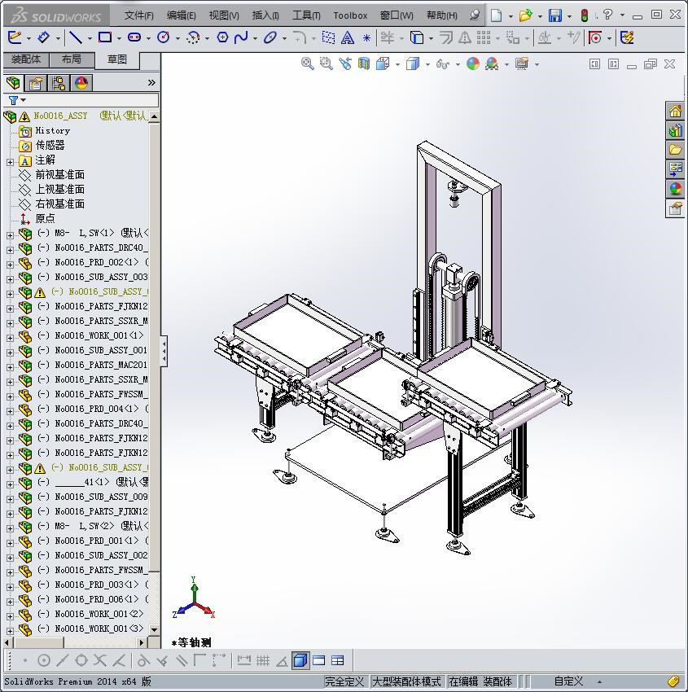This screenshot has height=692, width=688.
Task: Expand FeatureManager tabs with » chevron
Action: coord(151,82)
